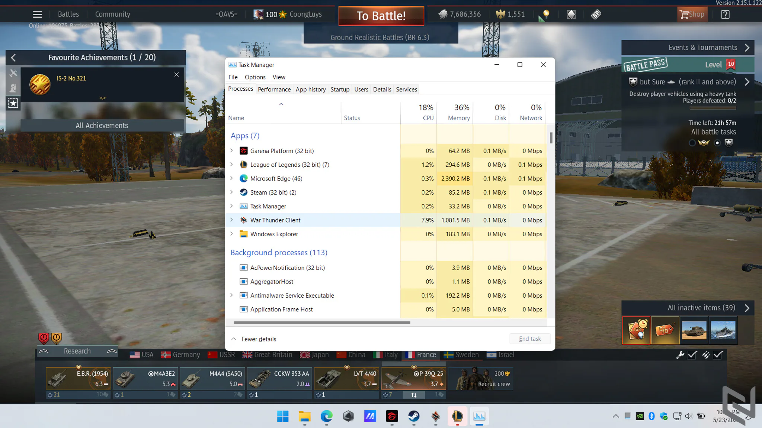Click the red warning shield badge icon
This screenshot has width=762, height=428.
(44, 338)
